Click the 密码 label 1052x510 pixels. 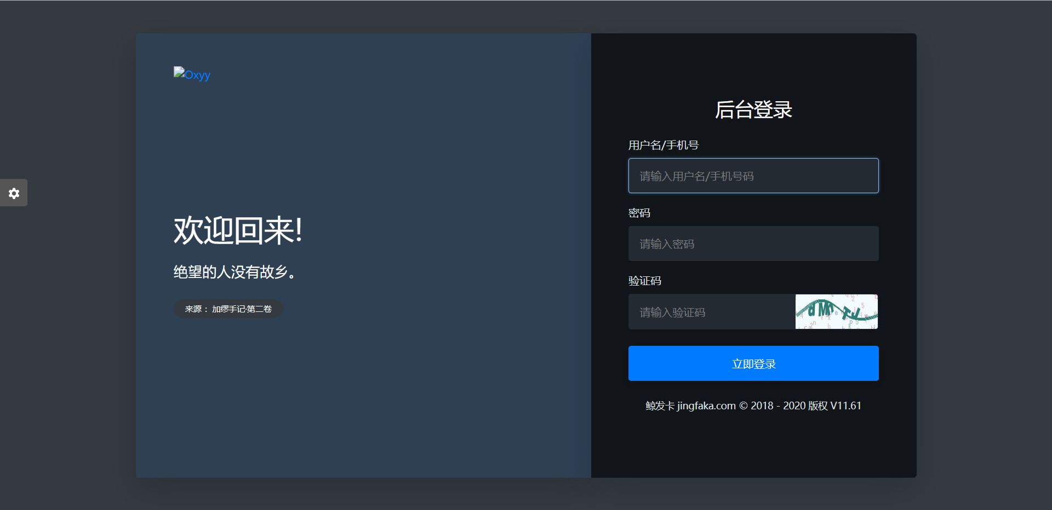coord(639,213)
